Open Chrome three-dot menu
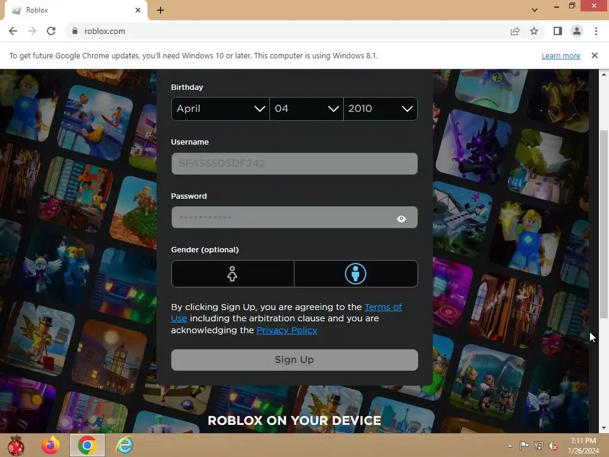609x457 pixels. 596,31
